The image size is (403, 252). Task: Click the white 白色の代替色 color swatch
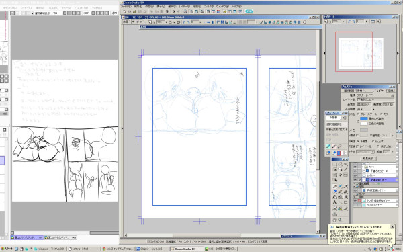(x=364, y=124)
